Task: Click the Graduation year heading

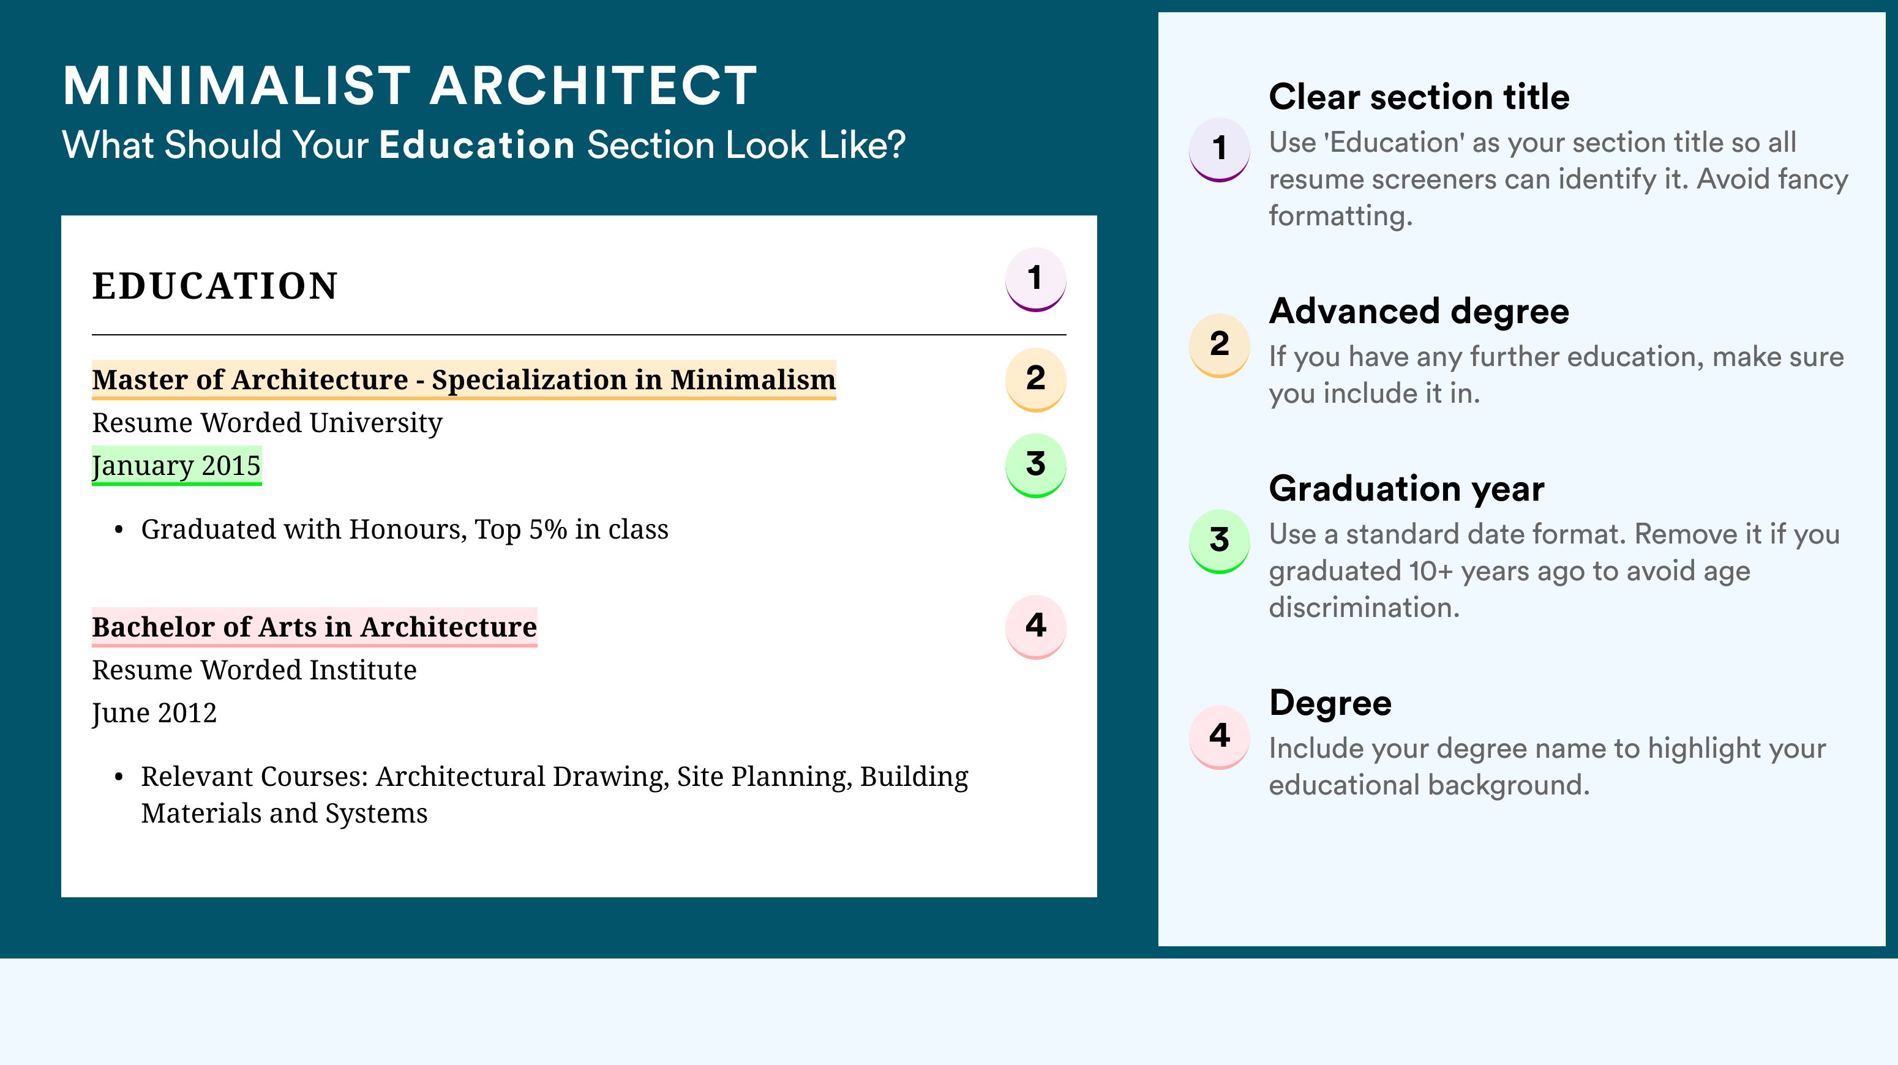Action: (x=1406, y=488)
